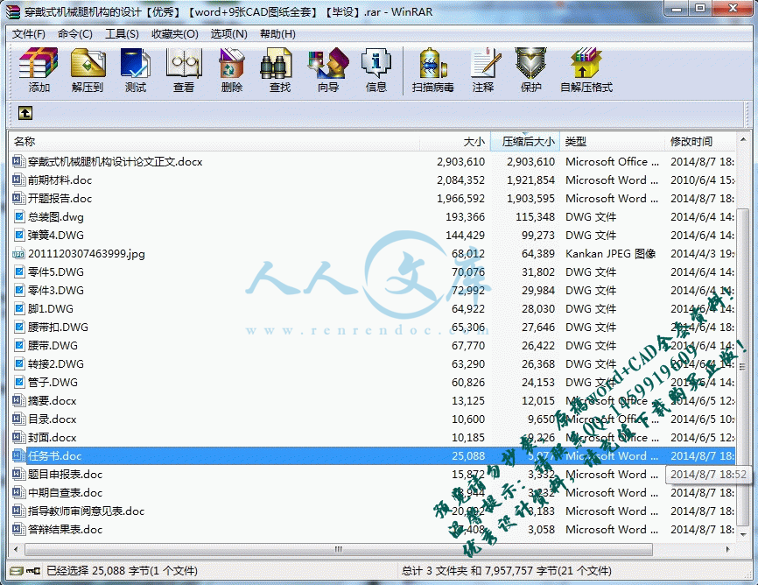This screenshot has width=758, height=585.
Task: Click the Word icon of 前期材料.doc
Action: tap(18, 180)
